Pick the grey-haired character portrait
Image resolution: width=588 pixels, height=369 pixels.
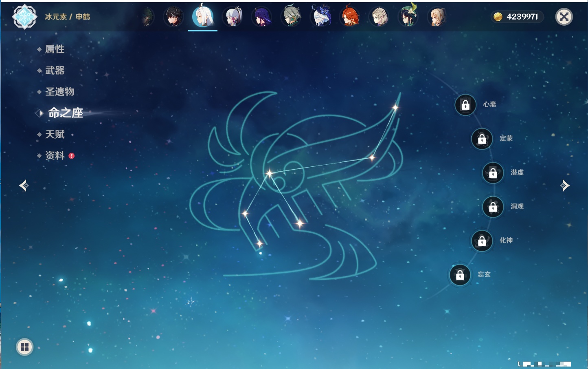point(291,16)
